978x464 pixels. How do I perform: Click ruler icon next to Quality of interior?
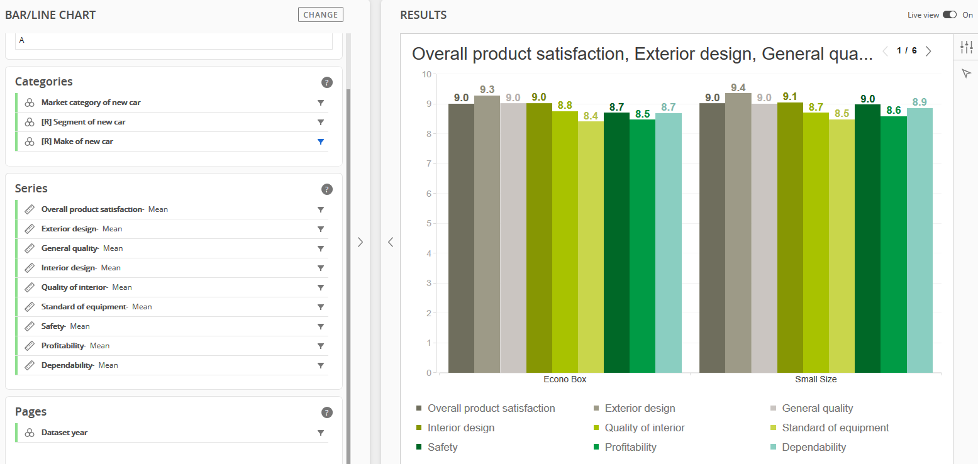pyautogui.click(x=30, y=287)
